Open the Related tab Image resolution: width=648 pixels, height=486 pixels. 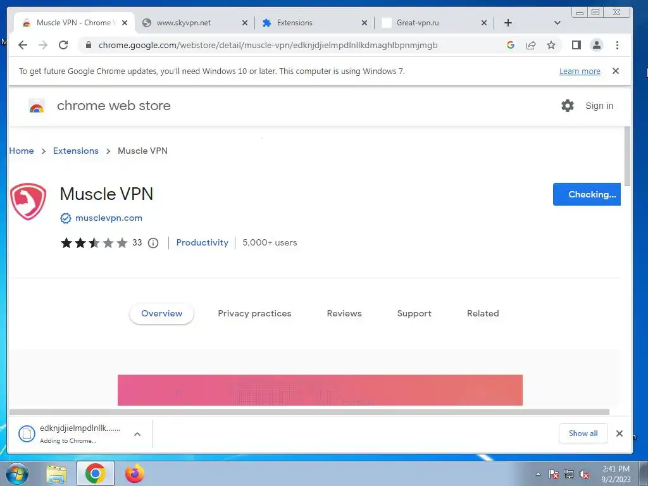[x=483, y=314]
